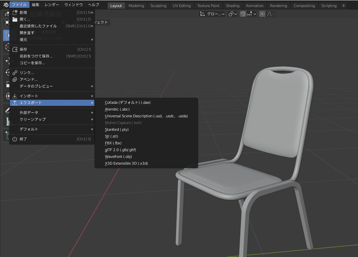This screenshot has width=358, height=257.
Task: Switch to the Compositing workspace tab
Action: point(304,6)
